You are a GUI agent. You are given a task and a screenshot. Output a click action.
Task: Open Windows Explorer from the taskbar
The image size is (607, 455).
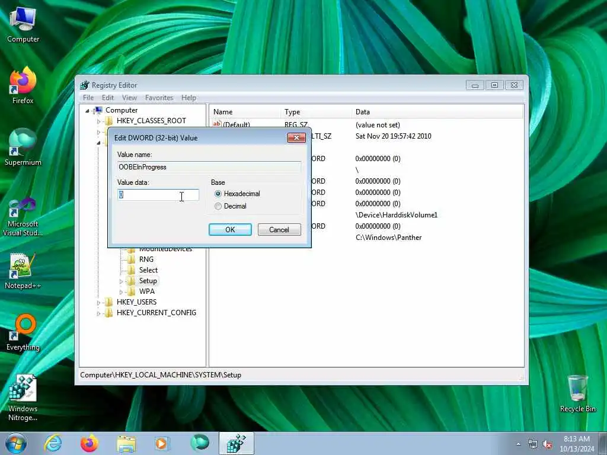coord(126,443)
